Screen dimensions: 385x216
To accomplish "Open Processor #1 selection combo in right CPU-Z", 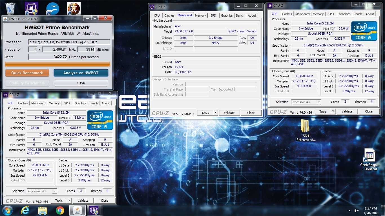I will click(x=306, y=102).
